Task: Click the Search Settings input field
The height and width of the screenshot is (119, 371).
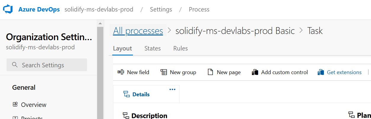Action: (47, 65)
